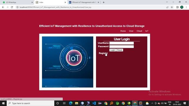Open the Chrome profile avatar
The width and height of the screenshot is (189, 106).
point(182,7)
